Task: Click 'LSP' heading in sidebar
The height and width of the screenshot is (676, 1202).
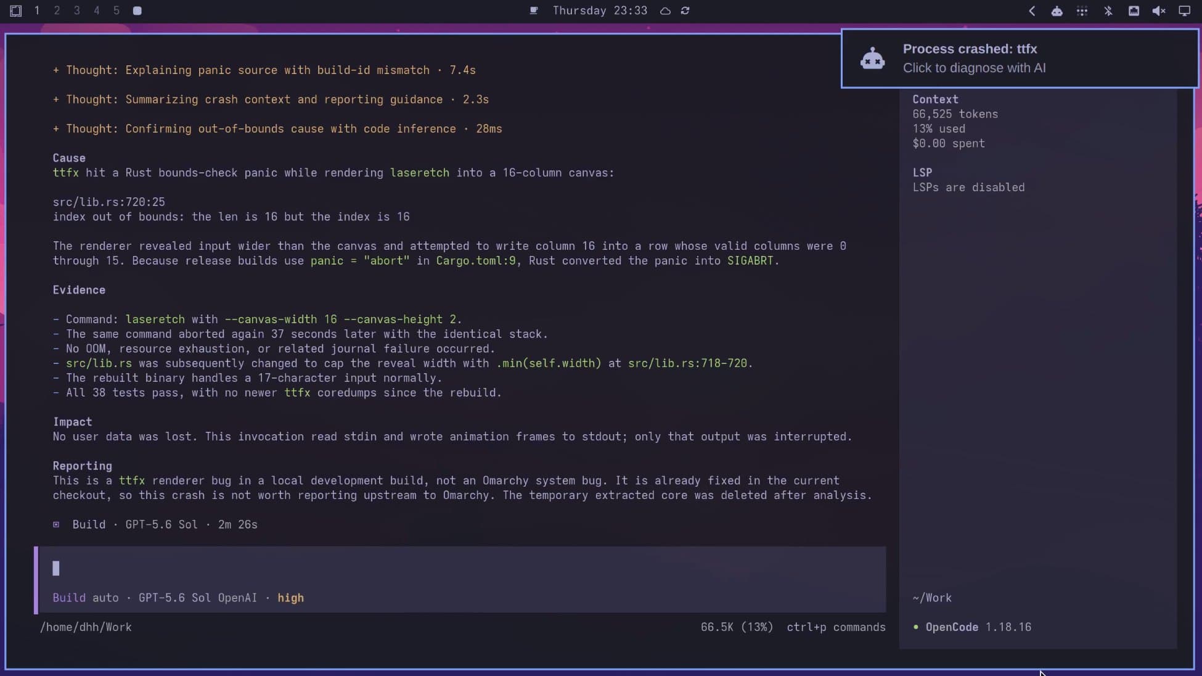Action: click(922, 173)
